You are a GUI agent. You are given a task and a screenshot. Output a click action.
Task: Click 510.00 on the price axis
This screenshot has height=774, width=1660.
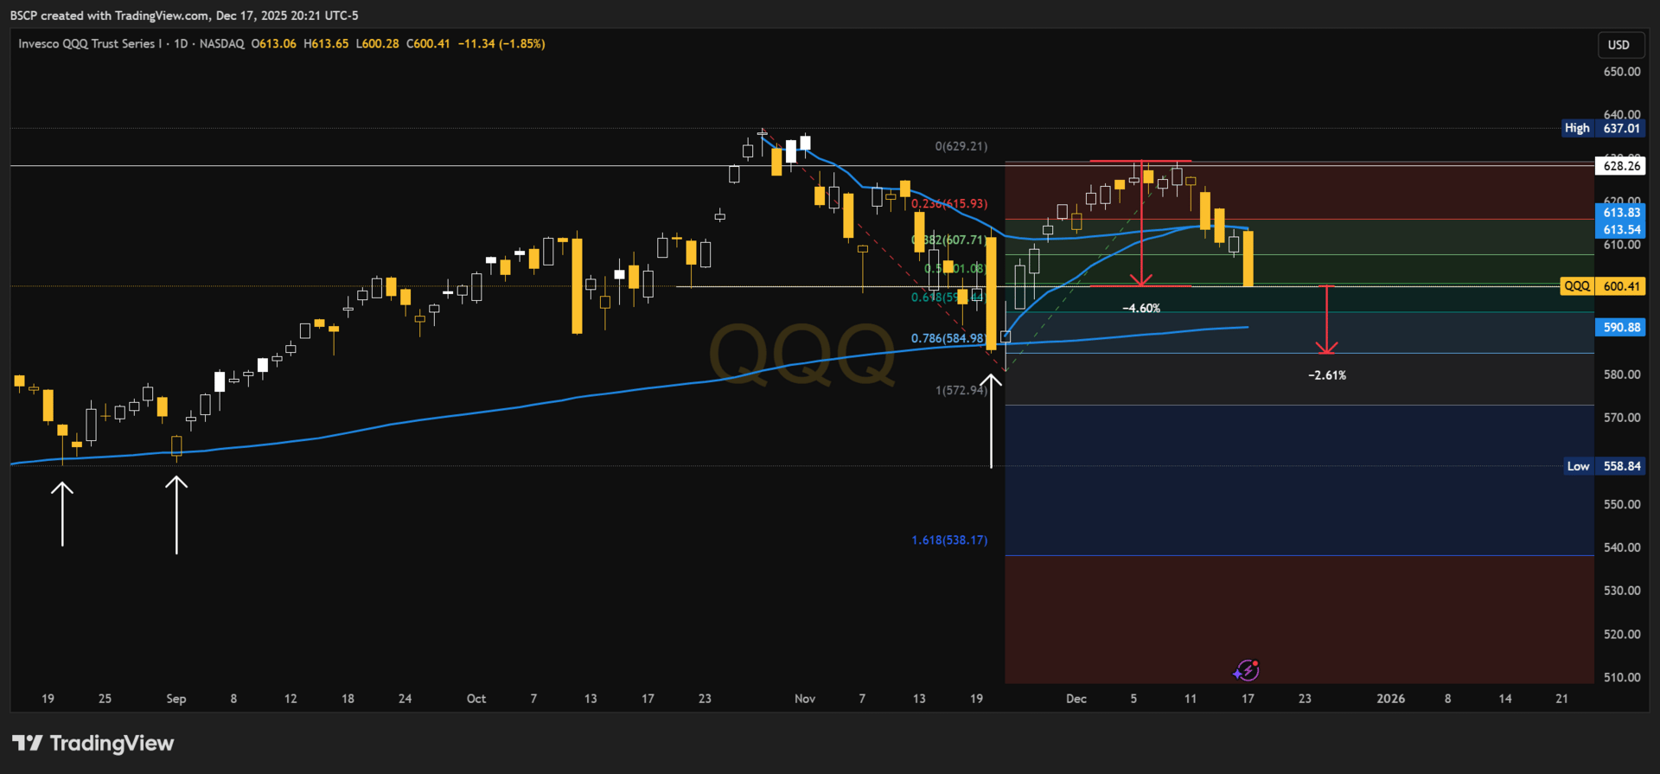[x=1622, y=677]
